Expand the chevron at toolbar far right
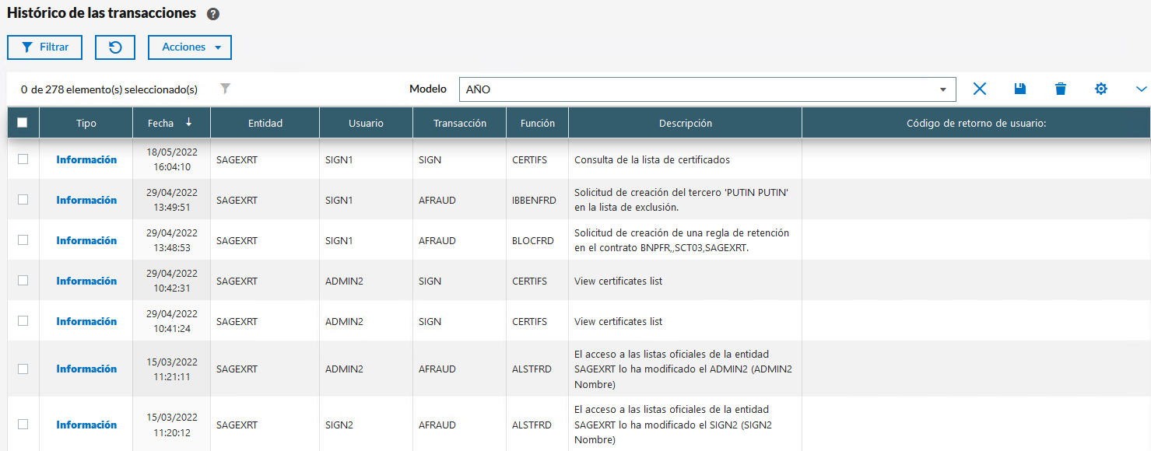The image size is (1151, 451). pos(1141,89)
